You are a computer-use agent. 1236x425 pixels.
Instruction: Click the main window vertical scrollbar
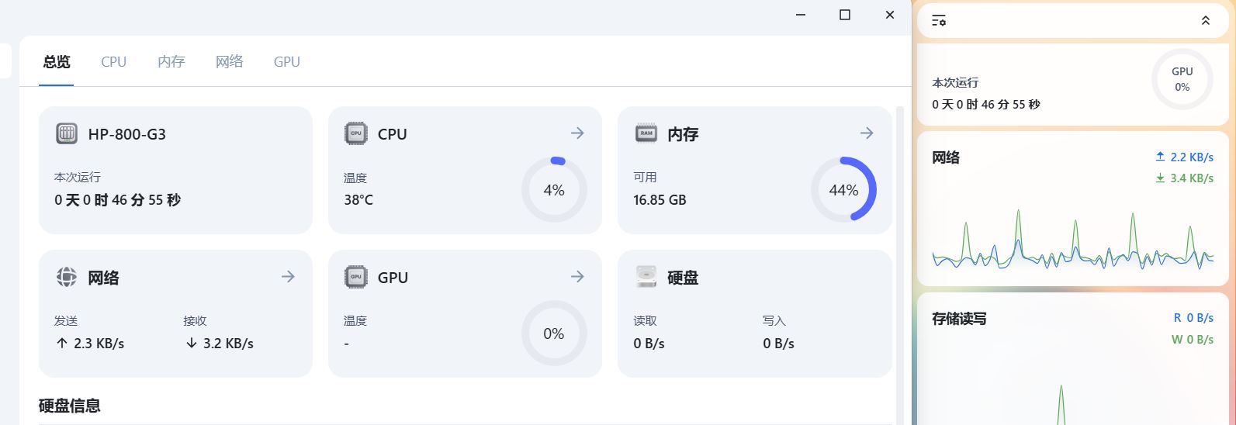(x=900, y=264)
